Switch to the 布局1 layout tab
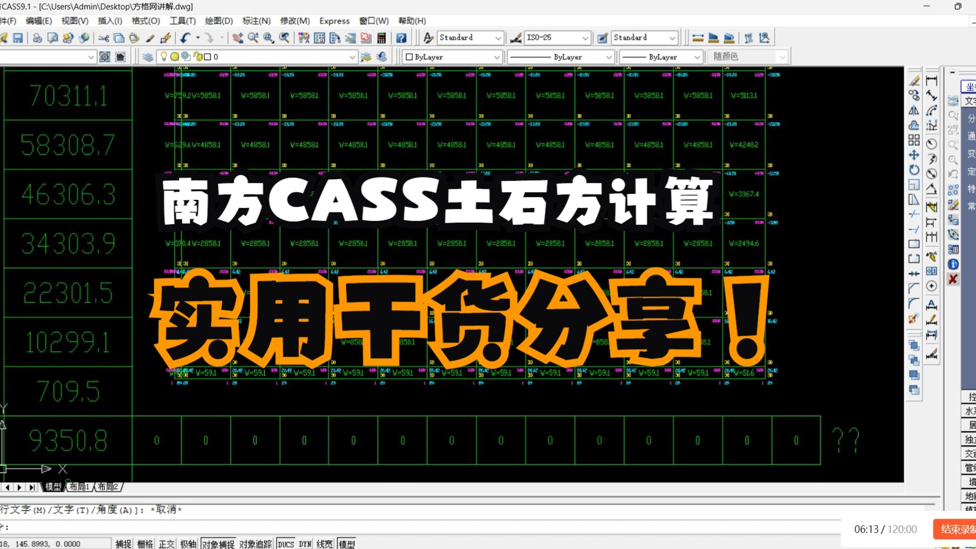This screenshot has height=549, width=976. (79, 487)
